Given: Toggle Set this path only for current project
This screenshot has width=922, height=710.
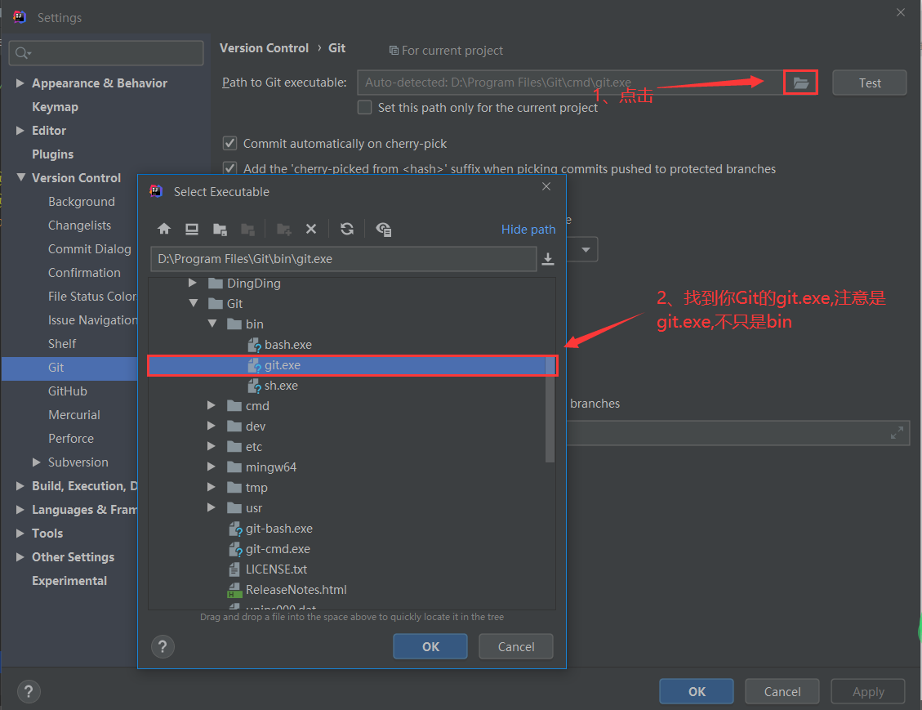Looking at the screenshot, I should click(x=364, y=108).
